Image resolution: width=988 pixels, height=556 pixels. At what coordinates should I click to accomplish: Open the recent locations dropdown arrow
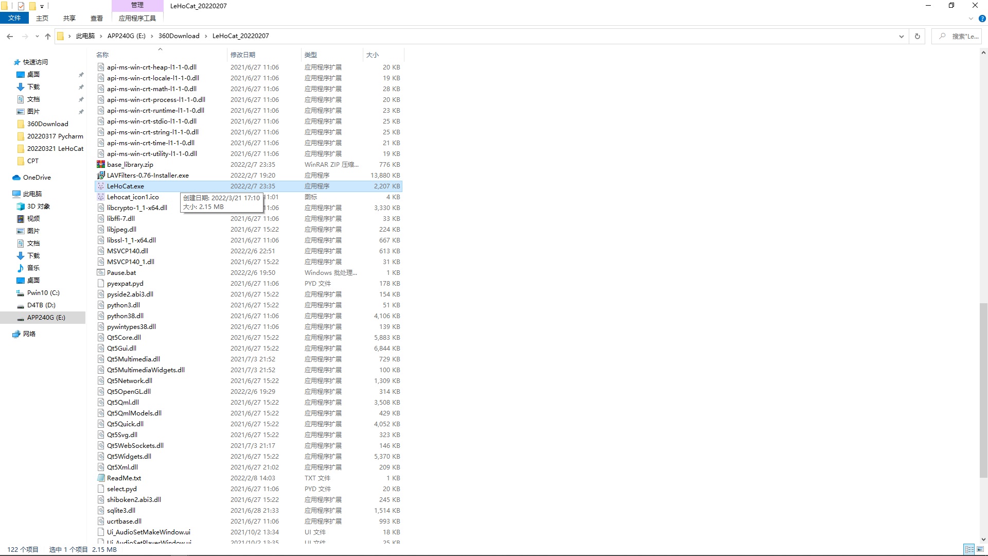click(x=37, y=36)
